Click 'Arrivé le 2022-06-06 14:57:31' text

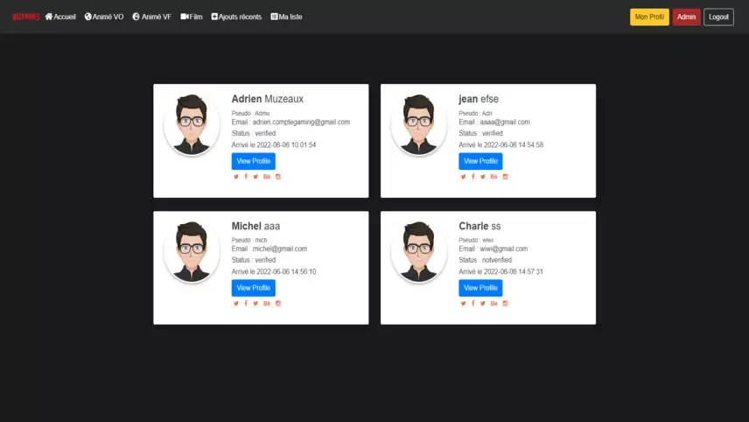(501, 271)
